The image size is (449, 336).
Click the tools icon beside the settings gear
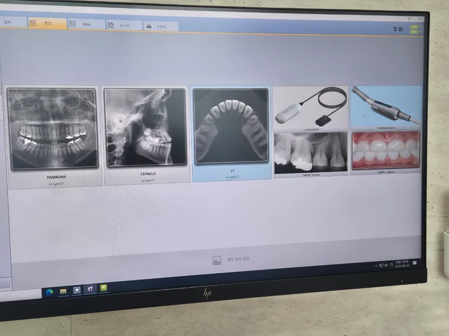(395, 29)
